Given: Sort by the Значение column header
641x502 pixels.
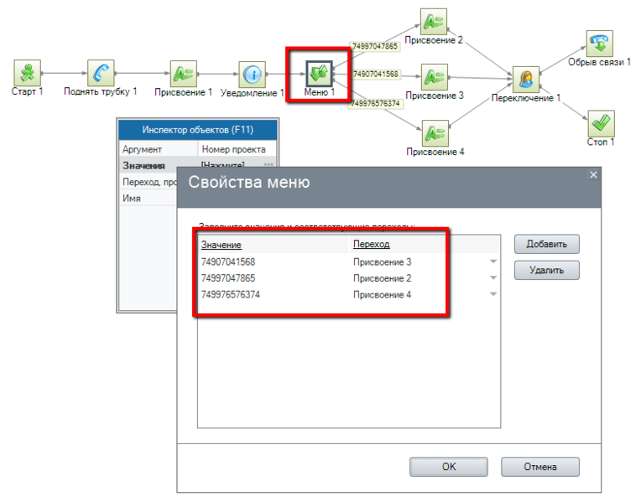Looking at the screenshot, I should [x=221, y=245].
